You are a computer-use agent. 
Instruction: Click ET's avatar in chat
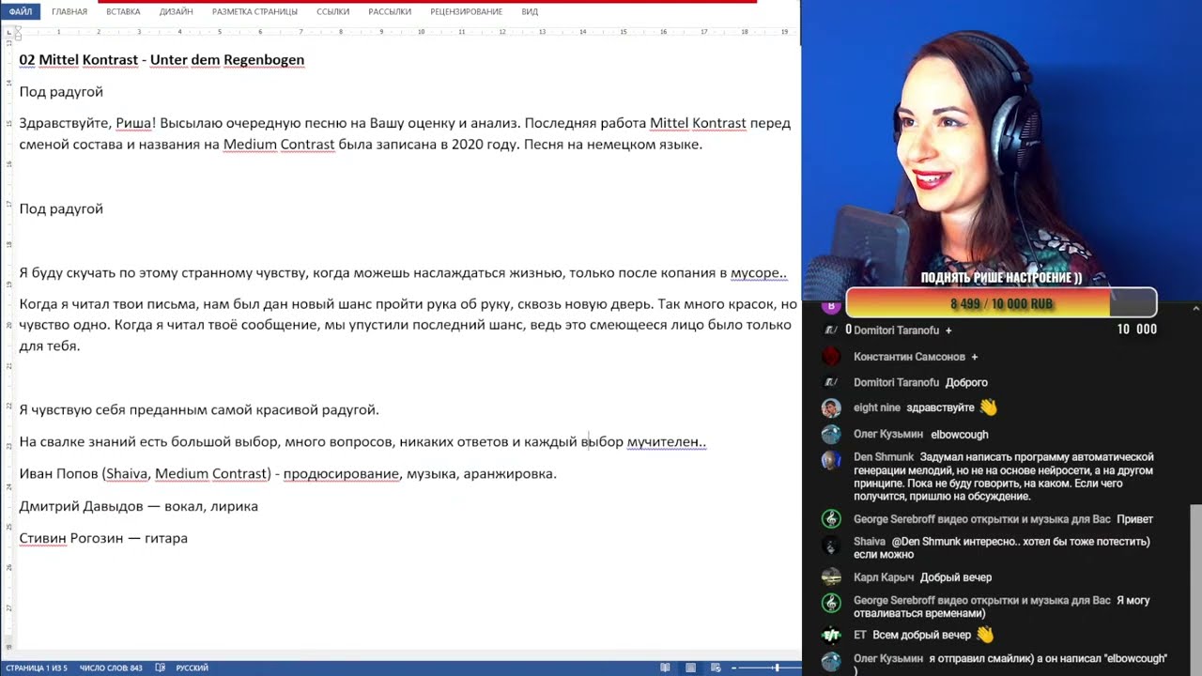pos(831,636)
